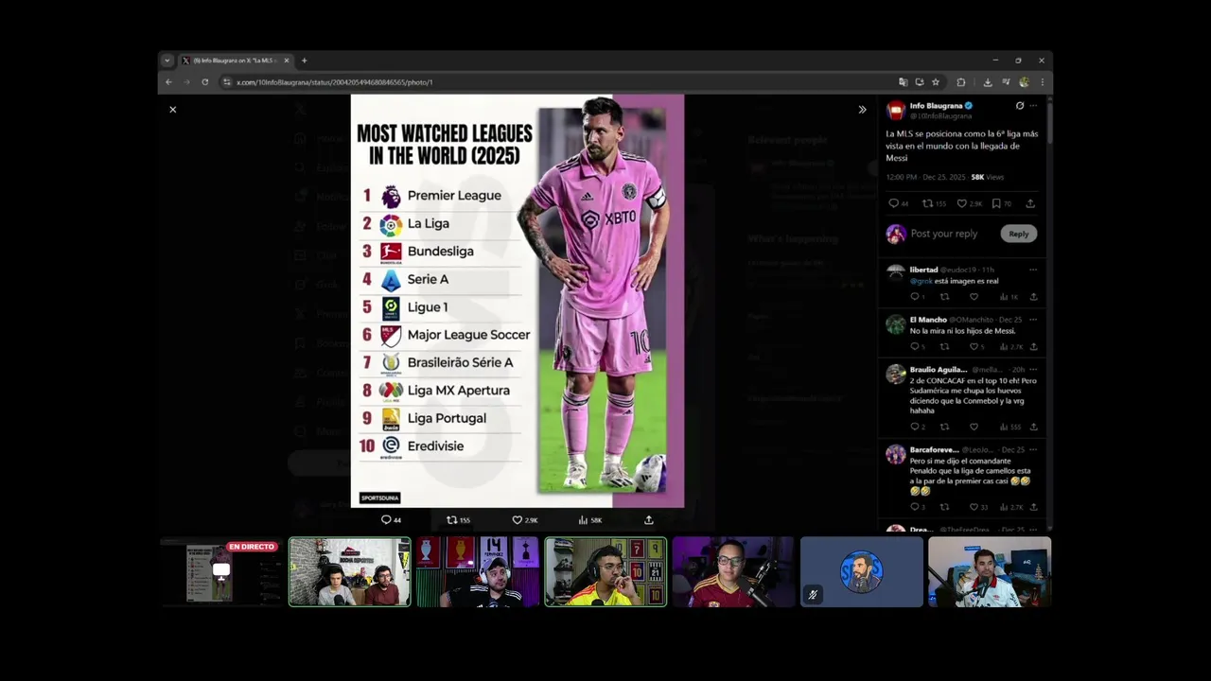Close the photo viewer with the X icon
1211x681 pixels.
172,110
